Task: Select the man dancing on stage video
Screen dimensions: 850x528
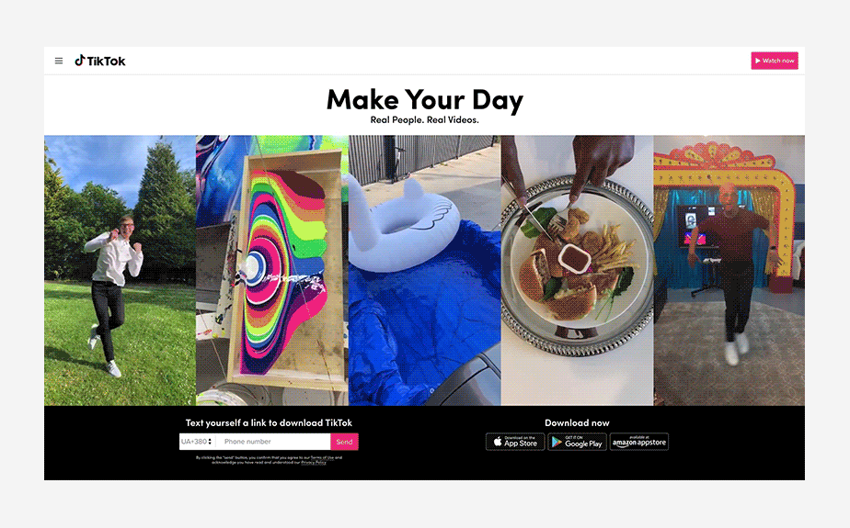Action: coord(729,271)
